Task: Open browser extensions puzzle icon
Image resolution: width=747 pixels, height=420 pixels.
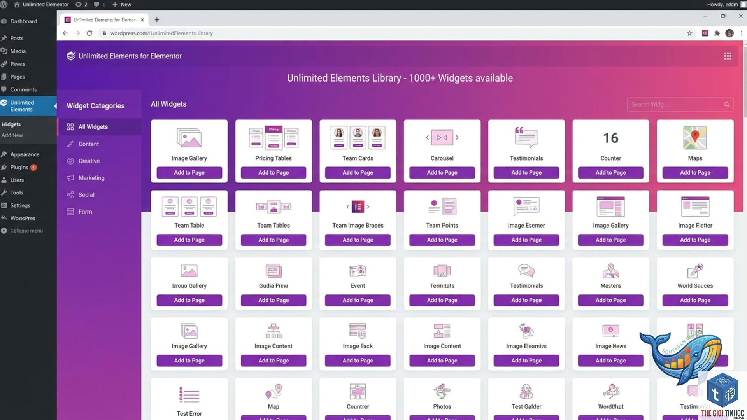Action: tap(717, 33)
